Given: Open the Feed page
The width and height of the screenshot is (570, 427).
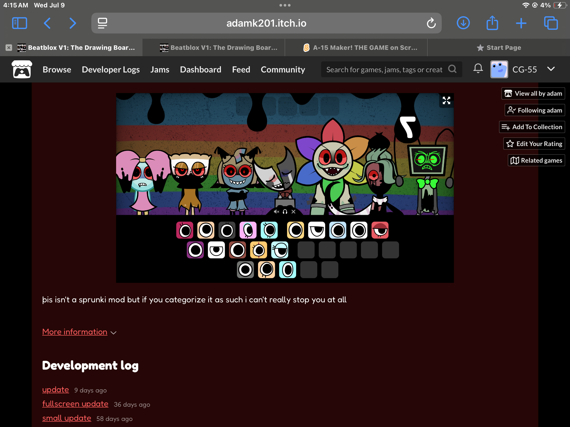Looking at the screenshot, I should coord(241,69).
